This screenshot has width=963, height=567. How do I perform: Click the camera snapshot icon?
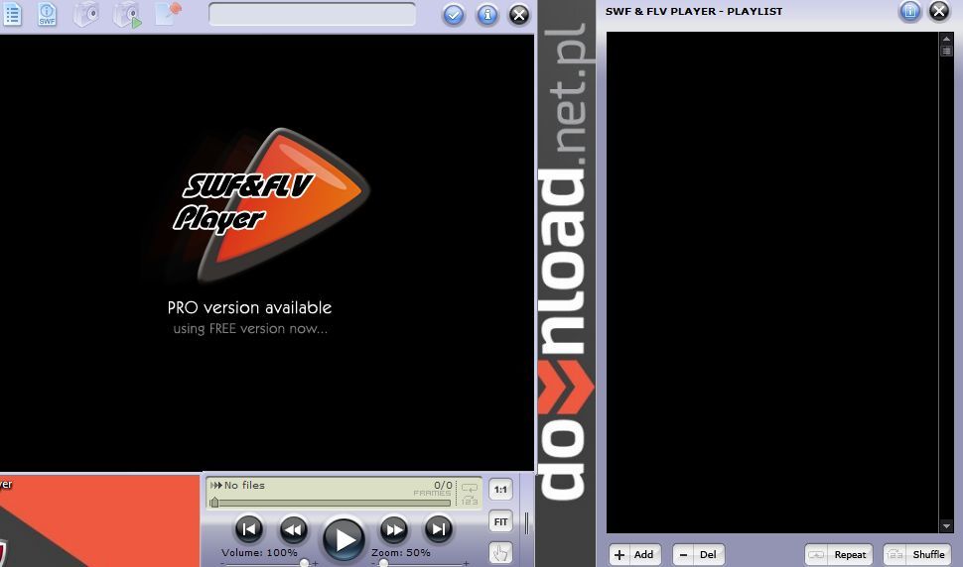pyautogui.click(x=86, y=14)
